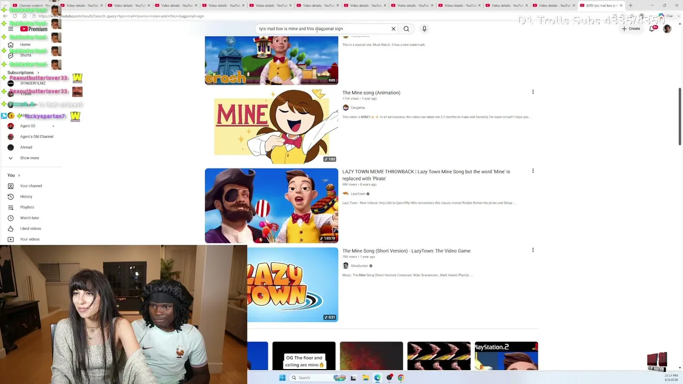Expand Show more subscriptions
The image size is (683, 384).
tap(29, 158)
